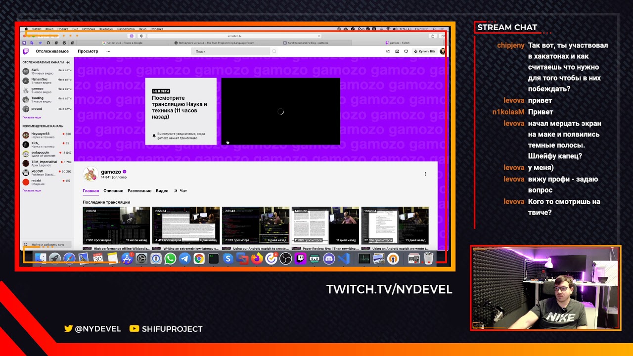Open the AWS followed channel

coord(47,71)
